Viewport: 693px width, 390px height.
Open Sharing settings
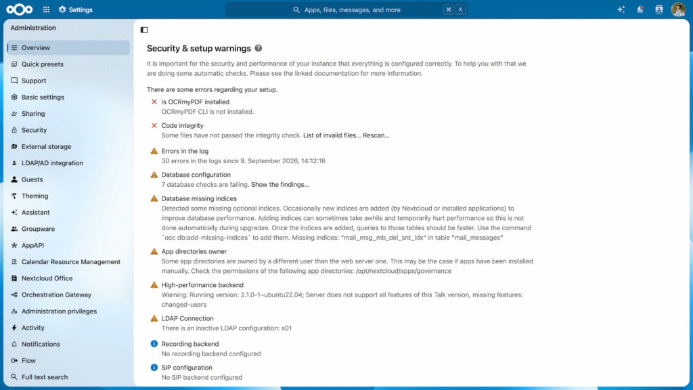[x=68, y=114]
